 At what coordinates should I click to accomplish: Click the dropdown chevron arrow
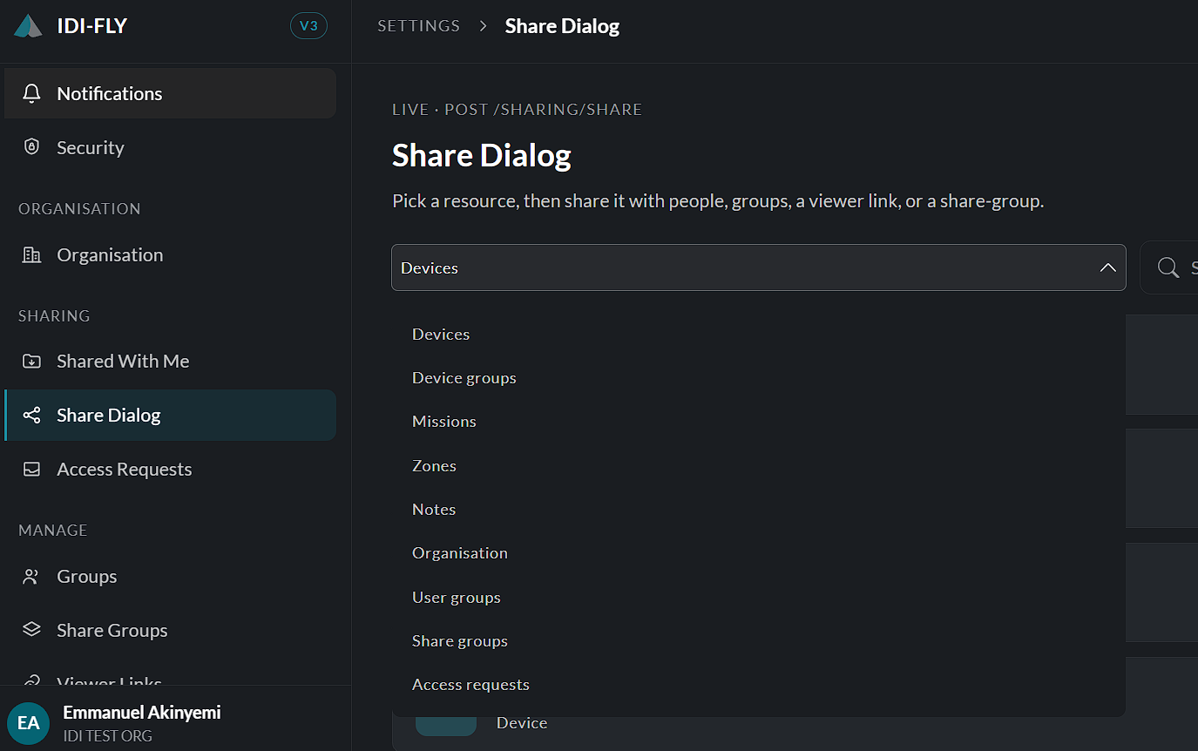[x=1107, y=267]
